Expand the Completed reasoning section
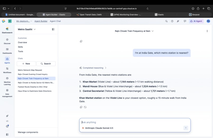 [x=93, y=68]
